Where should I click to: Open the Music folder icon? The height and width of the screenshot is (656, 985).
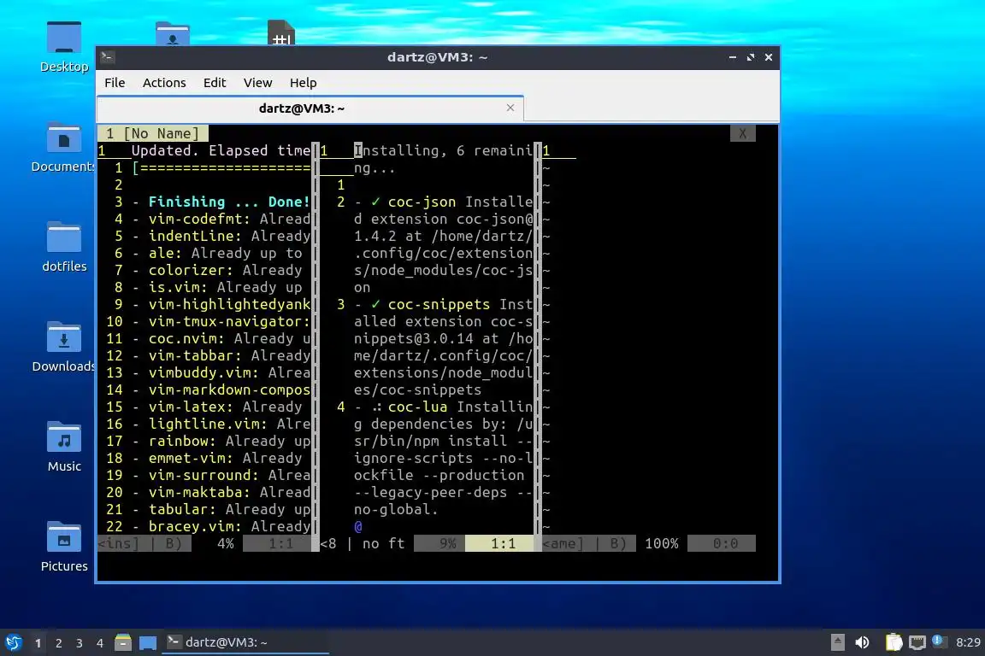(x=64, y=447)
